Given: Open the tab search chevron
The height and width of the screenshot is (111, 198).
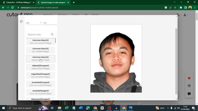Looking at the screenshot, I should 174,2.
